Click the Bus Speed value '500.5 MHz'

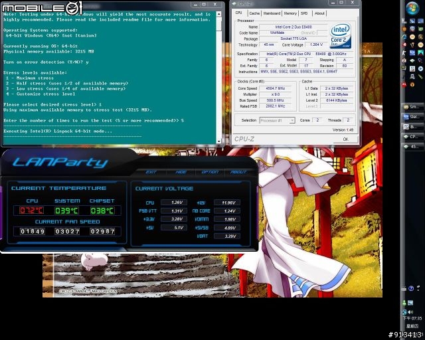(x=276, y=100)
